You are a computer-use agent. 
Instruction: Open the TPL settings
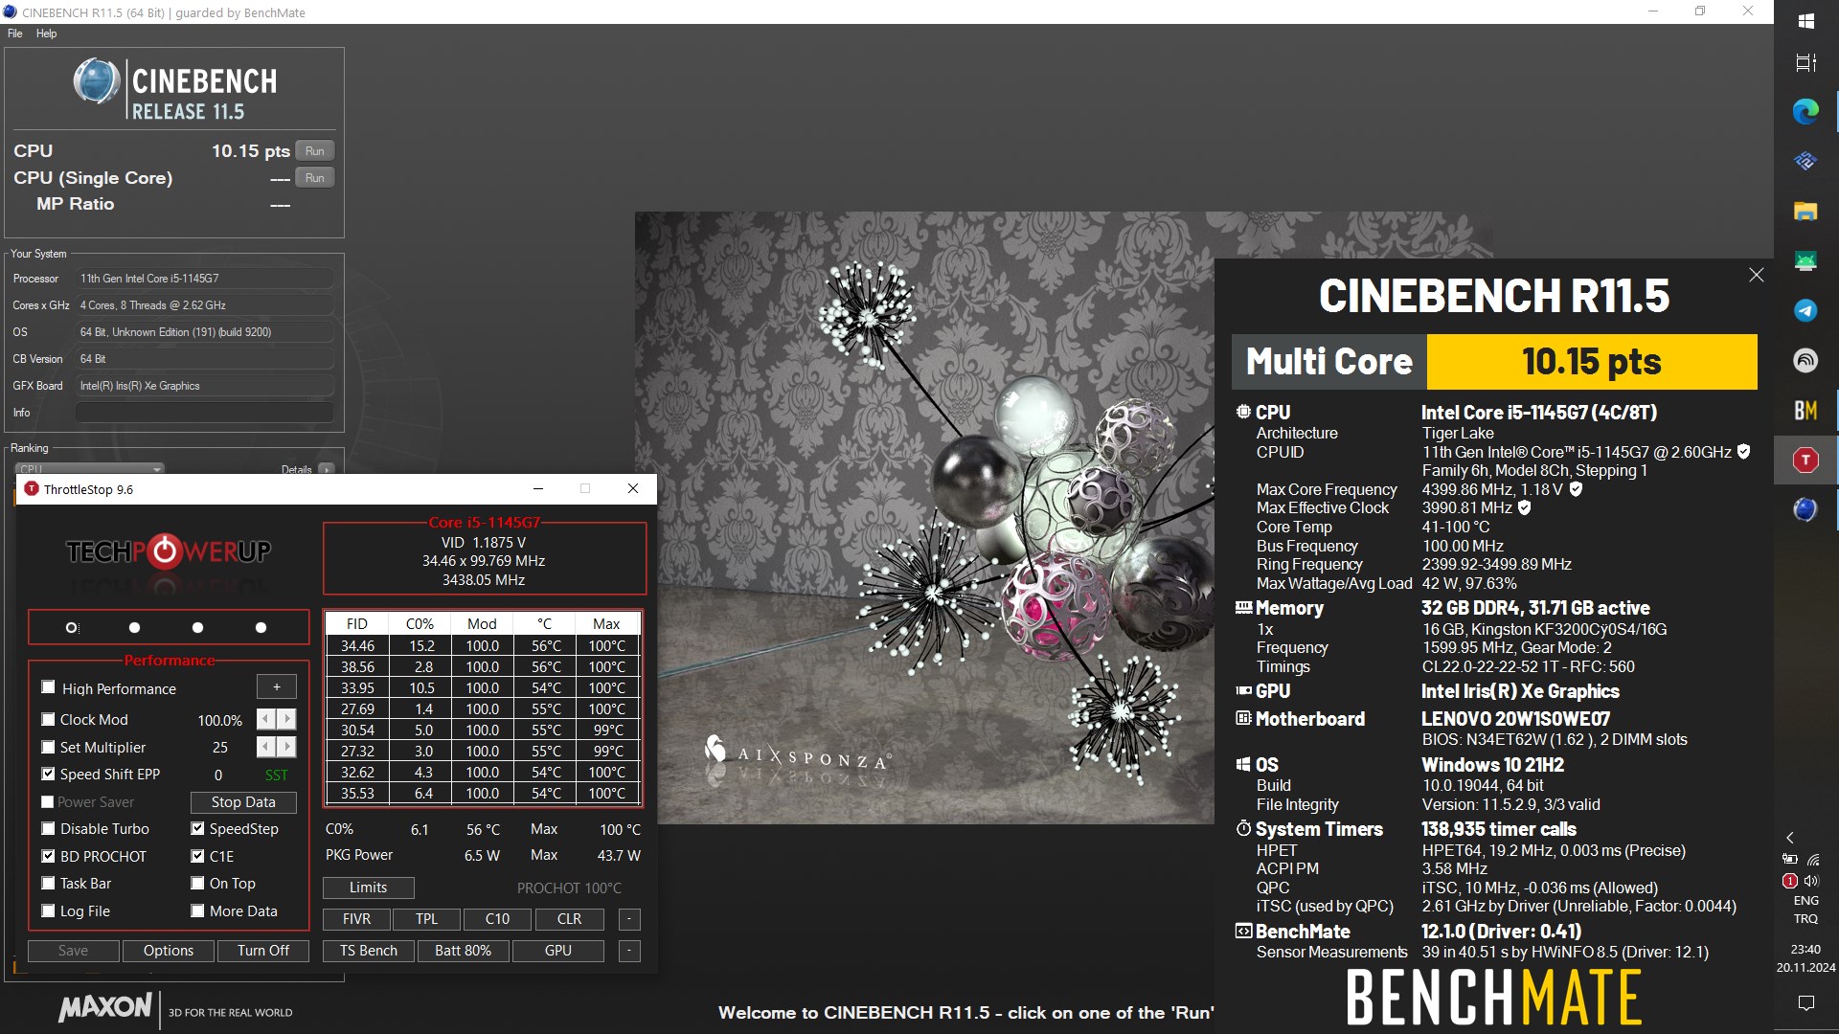[x=426, y=919]
